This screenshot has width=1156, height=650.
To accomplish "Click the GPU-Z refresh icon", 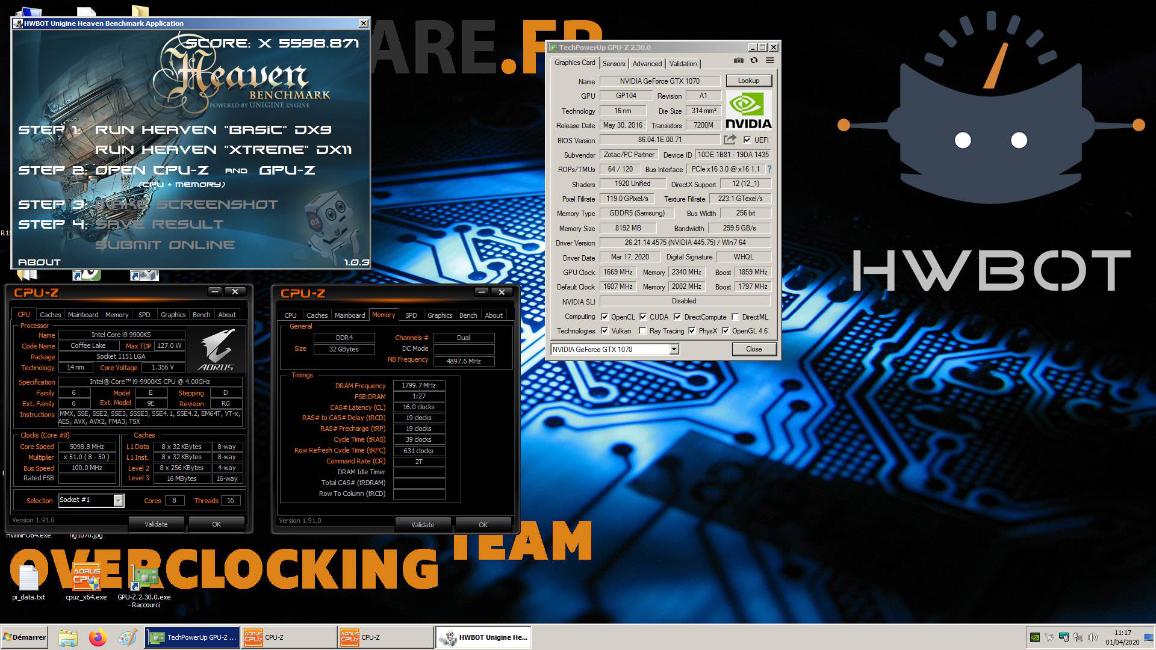I will point(754,60).
